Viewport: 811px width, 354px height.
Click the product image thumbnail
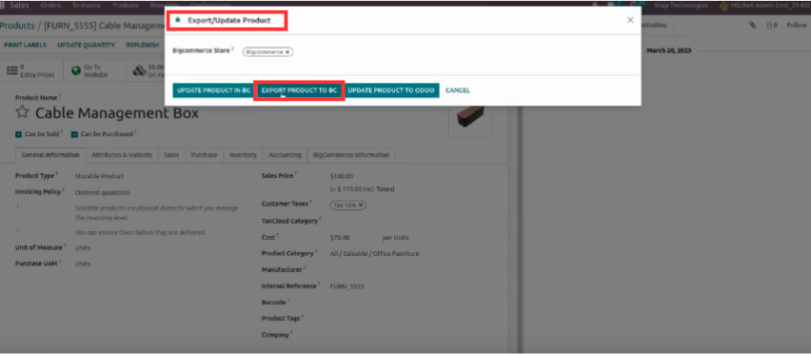point(470,119)
